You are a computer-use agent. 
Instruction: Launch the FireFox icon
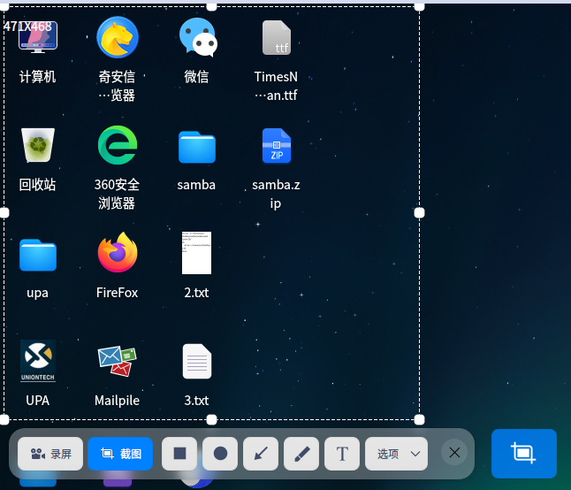coord(118,252)
